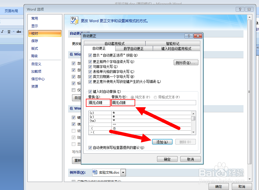Image resolution: width=259 pixels, height=190 pixels.
Task: Click the 实验文档.doc document icon
Action: (95, 172)
